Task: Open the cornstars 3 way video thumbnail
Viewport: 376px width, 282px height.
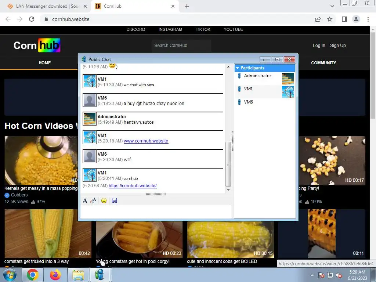Action: 48,234
